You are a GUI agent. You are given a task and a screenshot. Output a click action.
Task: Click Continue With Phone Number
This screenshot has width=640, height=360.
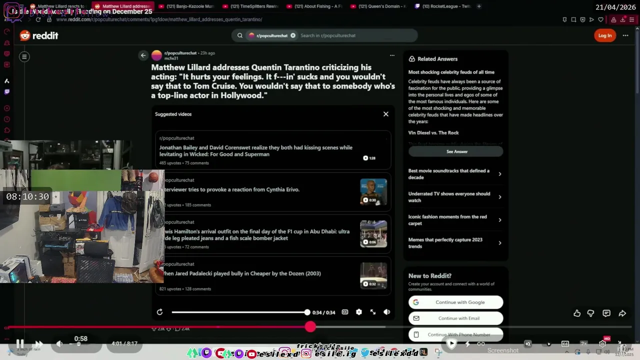tap(456, 334)
